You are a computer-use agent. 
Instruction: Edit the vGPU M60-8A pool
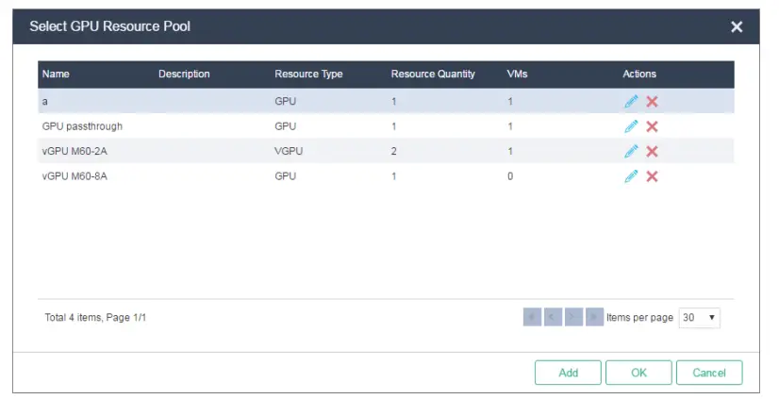[x=631, y=175]
